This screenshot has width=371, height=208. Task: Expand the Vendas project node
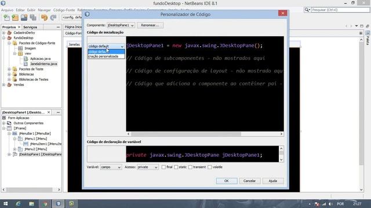tap(4, 85)
